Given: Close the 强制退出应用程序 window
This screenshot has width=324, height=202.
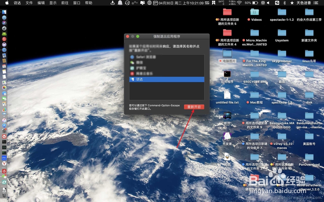Looking at the screenshot, I should tap(128, 36).
